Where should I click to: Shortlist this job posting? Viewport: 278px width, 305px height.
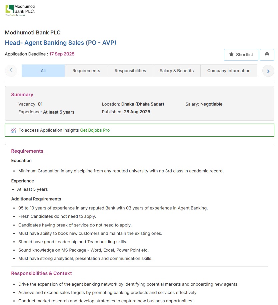coord(241,55)
